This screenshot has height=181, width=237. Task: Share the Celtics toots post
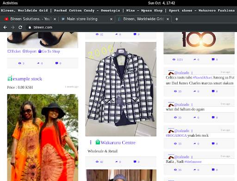point(194,91)
